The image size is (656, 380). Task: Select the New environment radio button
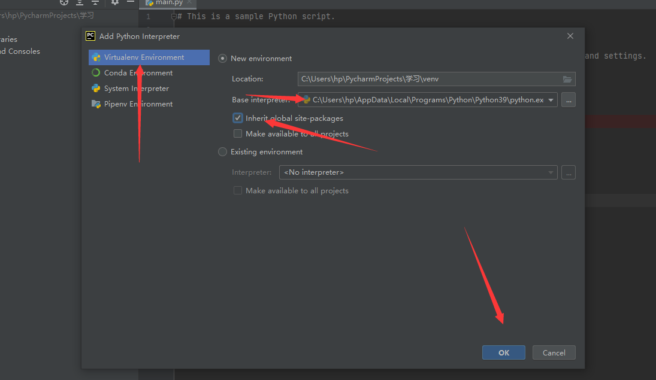(x=223, y=59)
